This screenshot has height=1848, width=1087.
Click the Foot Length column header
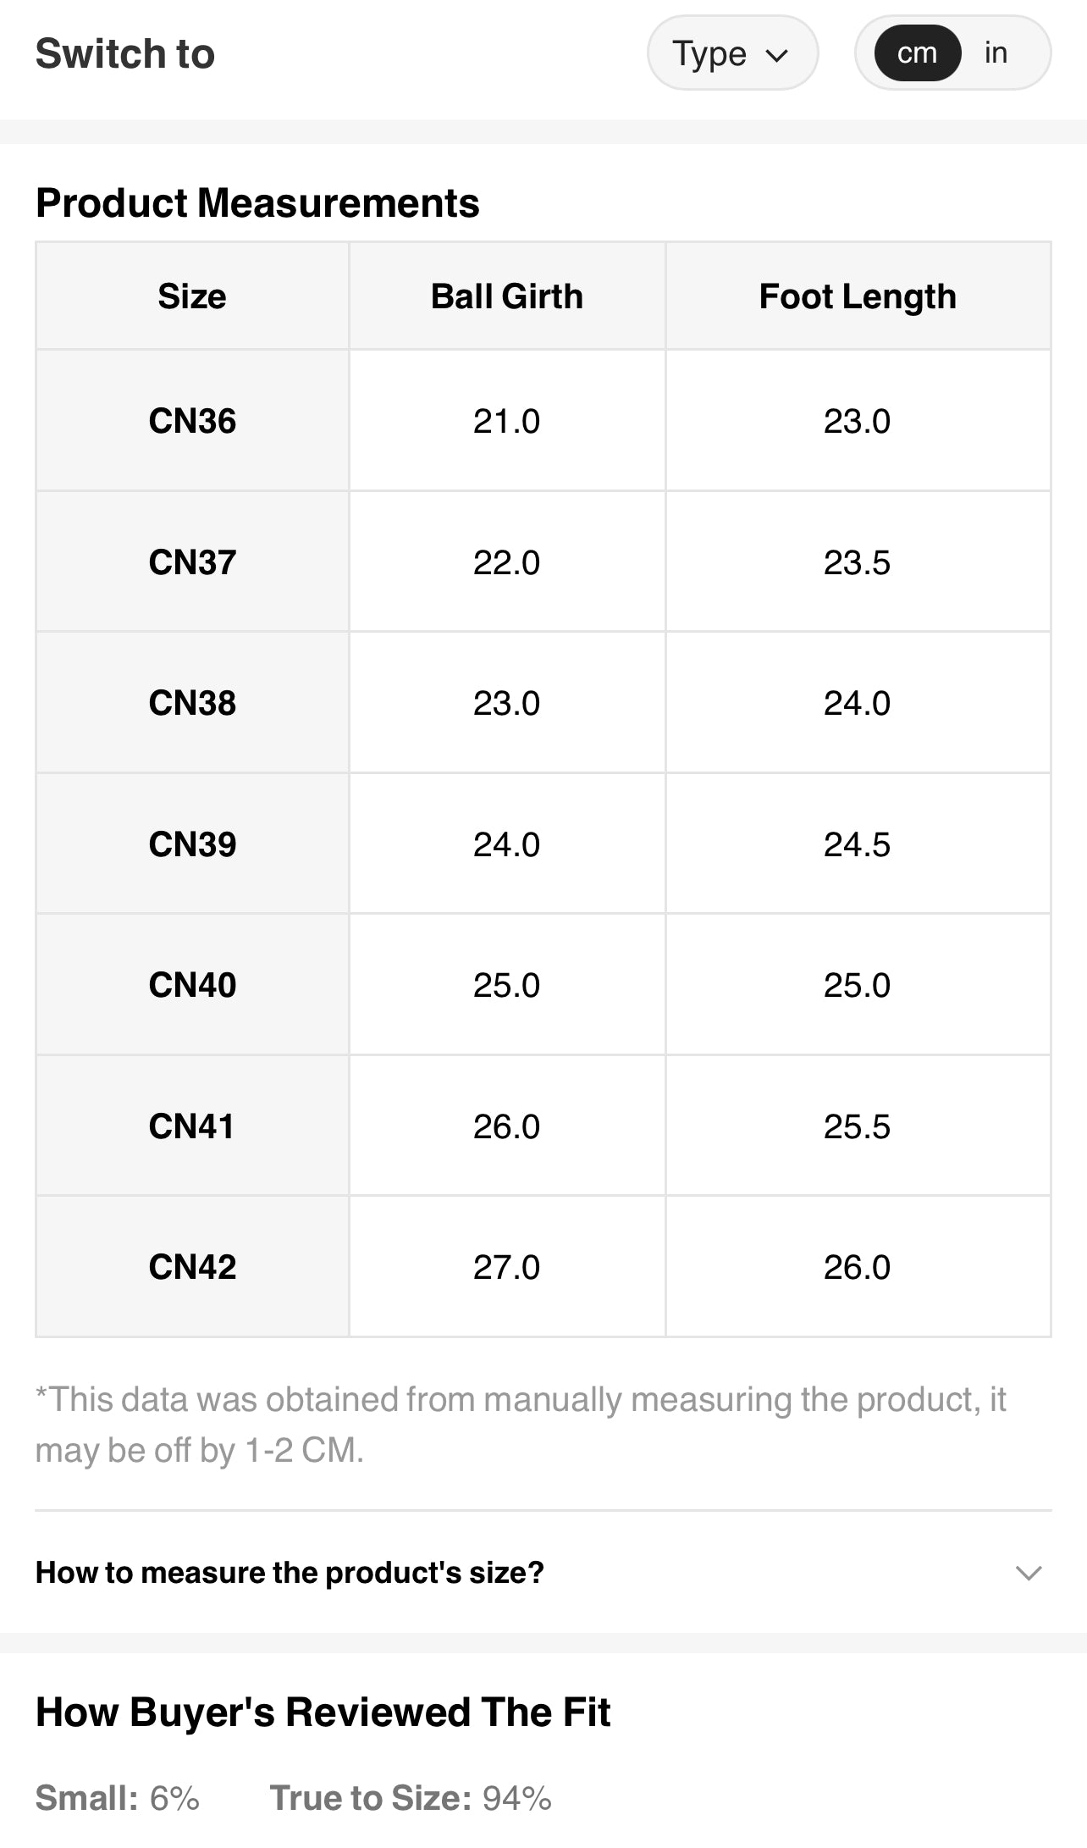click(857, 296)
